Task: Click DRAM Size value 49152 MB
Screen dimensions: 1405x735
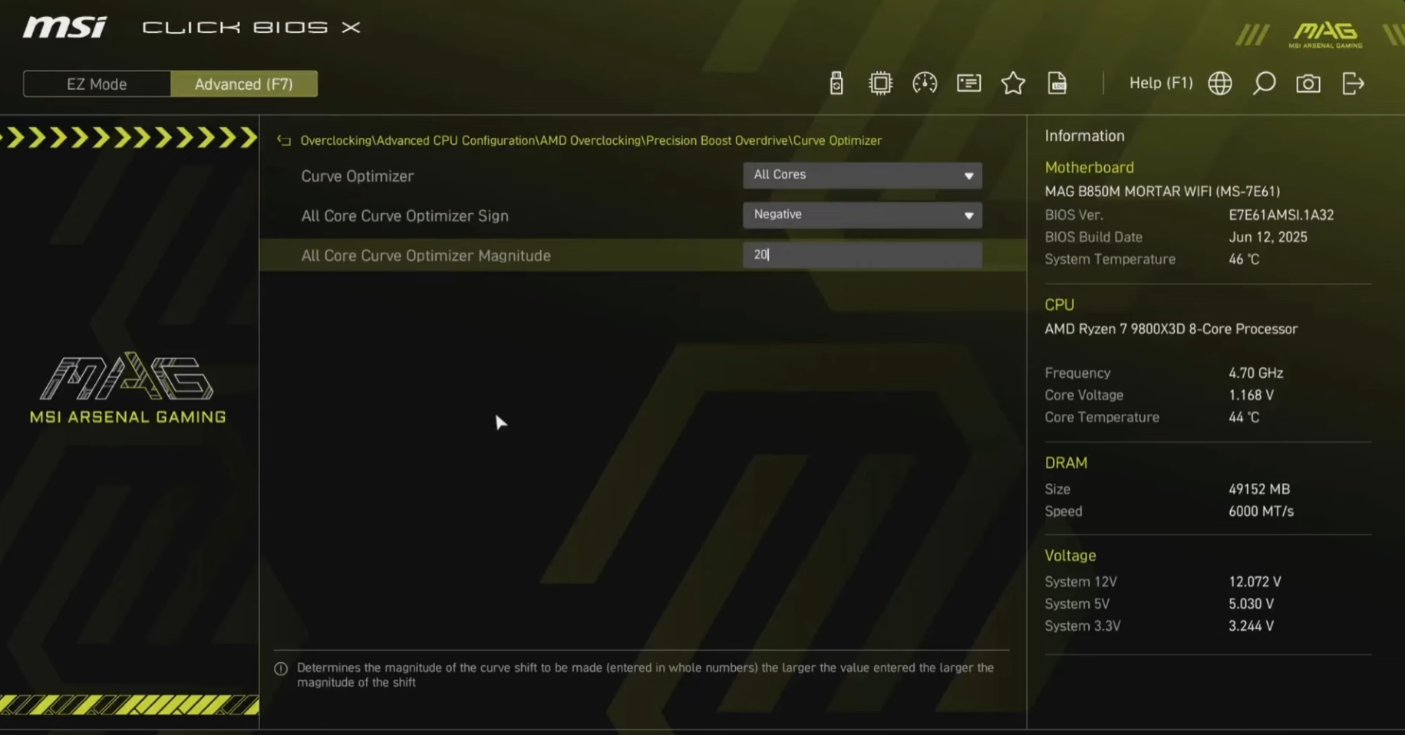Action: tap(1259, 489)
